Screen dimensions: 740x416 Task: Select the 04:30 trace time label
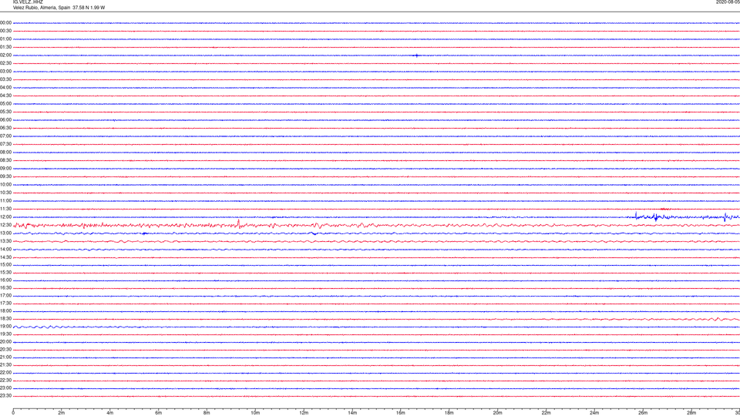[x=5, y=96]
